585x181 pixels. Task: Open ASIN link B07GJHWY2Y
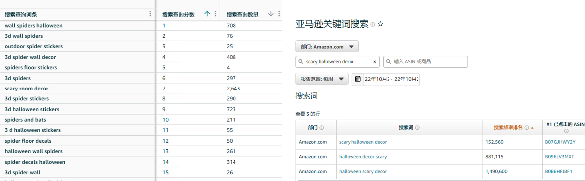[560, 142]
